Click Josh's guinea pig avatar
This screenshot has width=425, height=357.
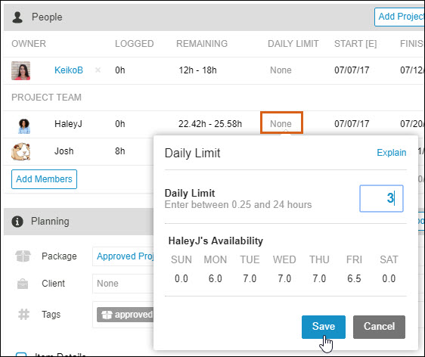click(x=21, y=151)
